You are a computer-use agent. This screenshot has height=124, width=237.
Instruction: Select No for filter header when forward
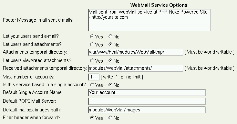pos(110,118)
